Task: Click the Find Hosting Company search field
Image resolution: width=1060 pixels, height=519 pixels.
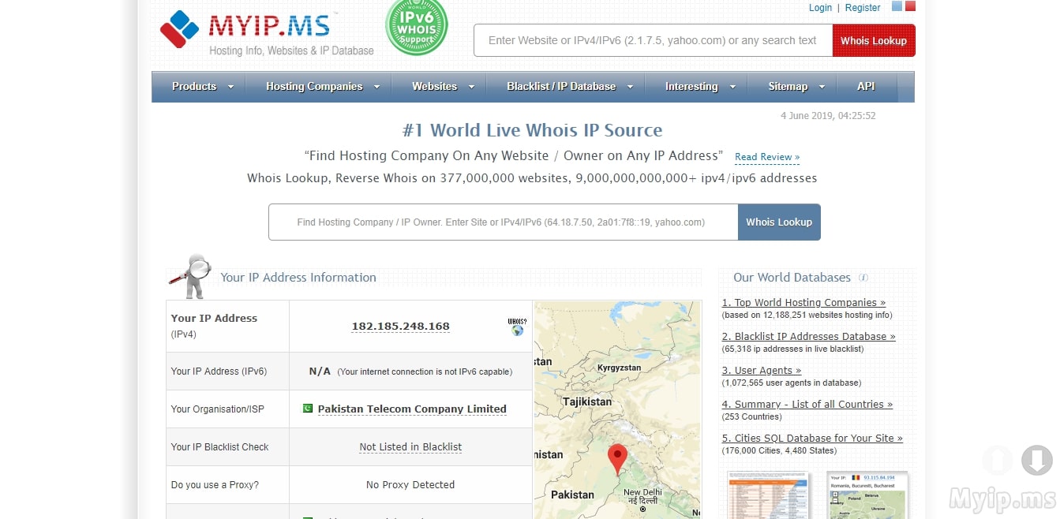Action: pyautogui.click(x=504, y=222)
